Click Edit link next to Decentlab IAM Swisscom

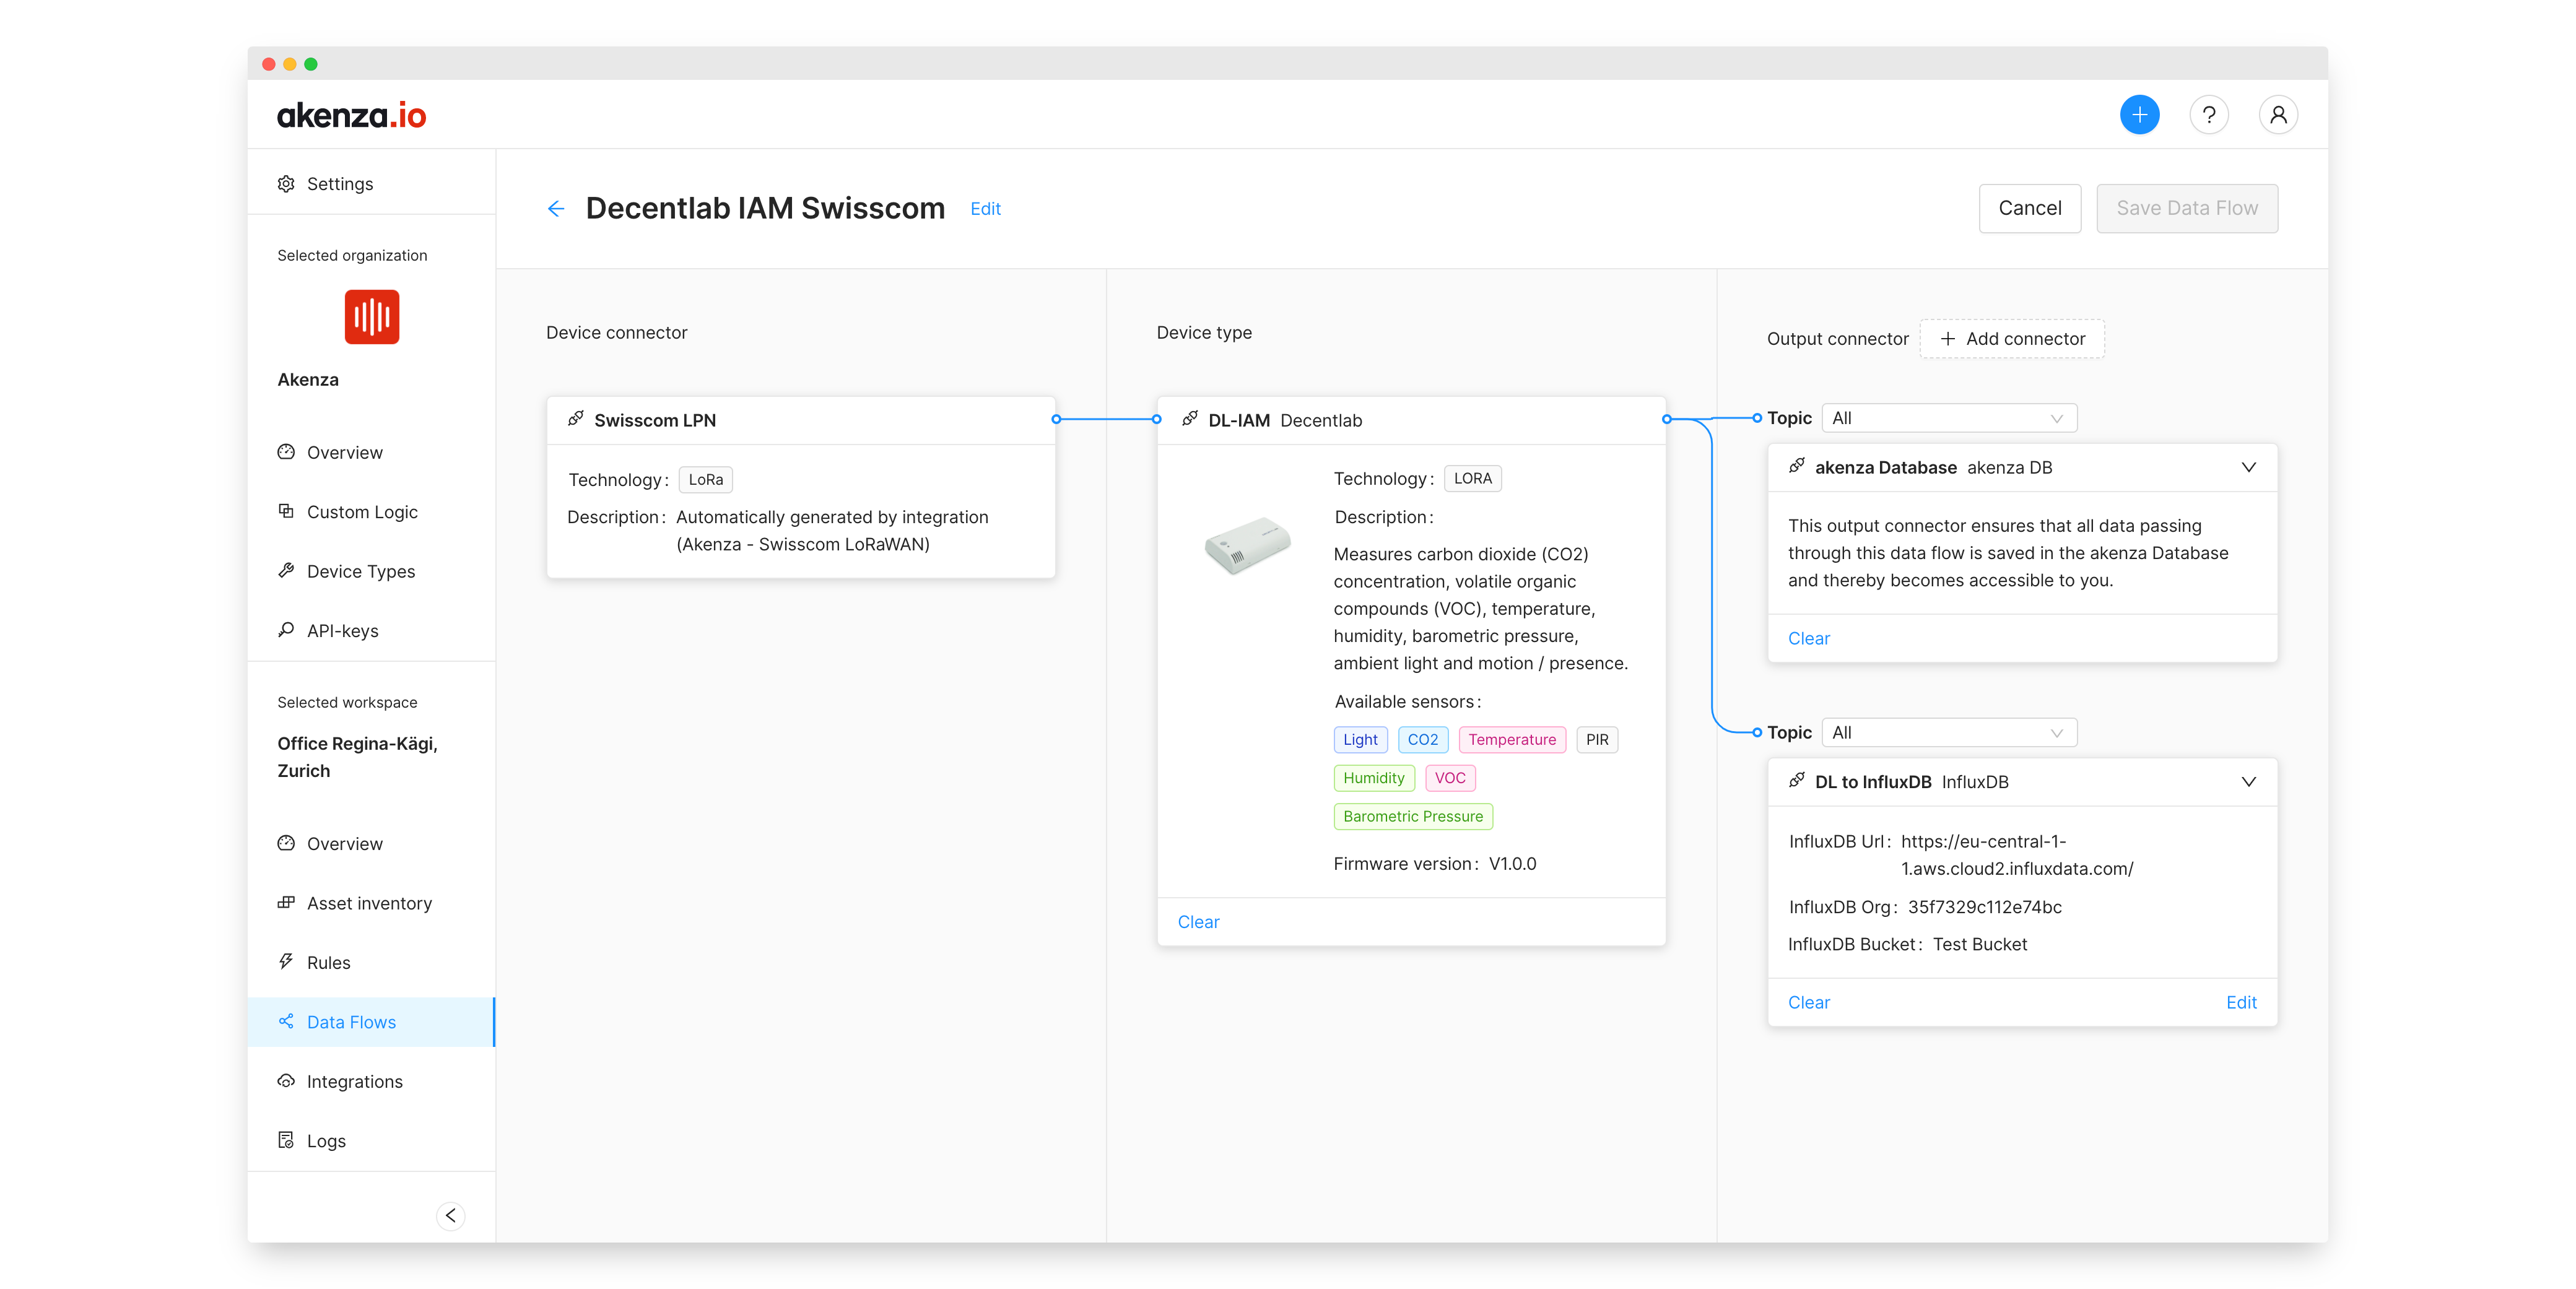(x=985, y=209)
